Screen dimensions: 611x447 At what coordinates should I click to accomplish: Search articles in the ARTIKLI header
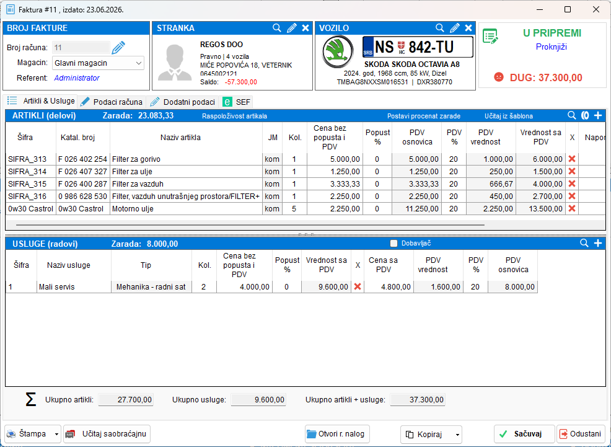[x=571, y=115]
